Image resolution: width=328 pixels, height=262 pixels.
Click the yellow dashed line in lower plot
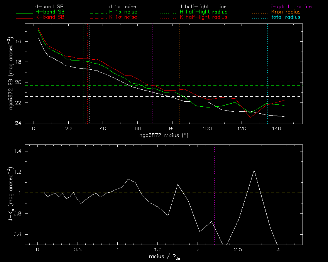click(154, 193)
